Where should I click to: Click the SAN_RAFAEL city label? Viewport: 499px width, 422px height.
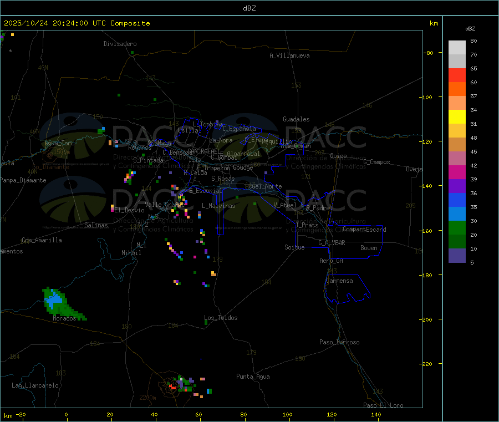[x=203, y=151]
